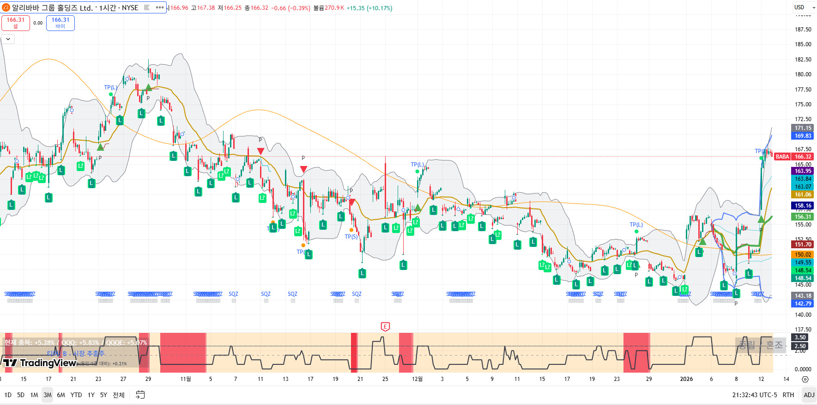Open chart settings hexagon icon
This screenshot has width=817, height=405.
tap(805, 379)
